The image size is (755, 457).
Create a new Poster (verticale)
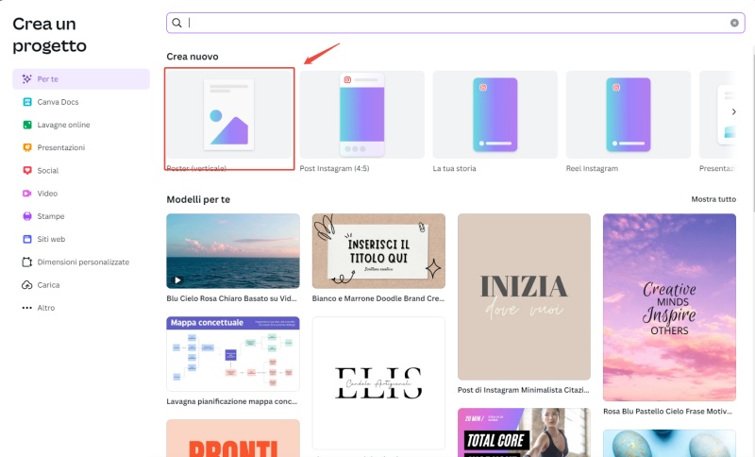click(x=229, y=113)
